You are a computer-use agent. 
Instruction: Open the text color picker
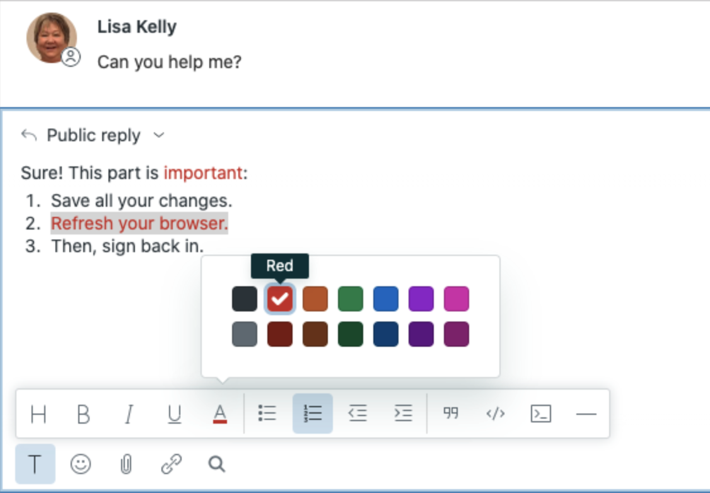point(219,414)
